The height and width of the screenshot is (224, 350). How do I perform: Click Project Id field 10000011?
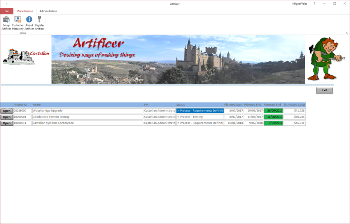point(22,123)
